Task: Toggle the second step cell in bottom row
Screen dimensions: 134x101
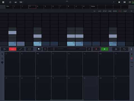Action: [21, 44]
